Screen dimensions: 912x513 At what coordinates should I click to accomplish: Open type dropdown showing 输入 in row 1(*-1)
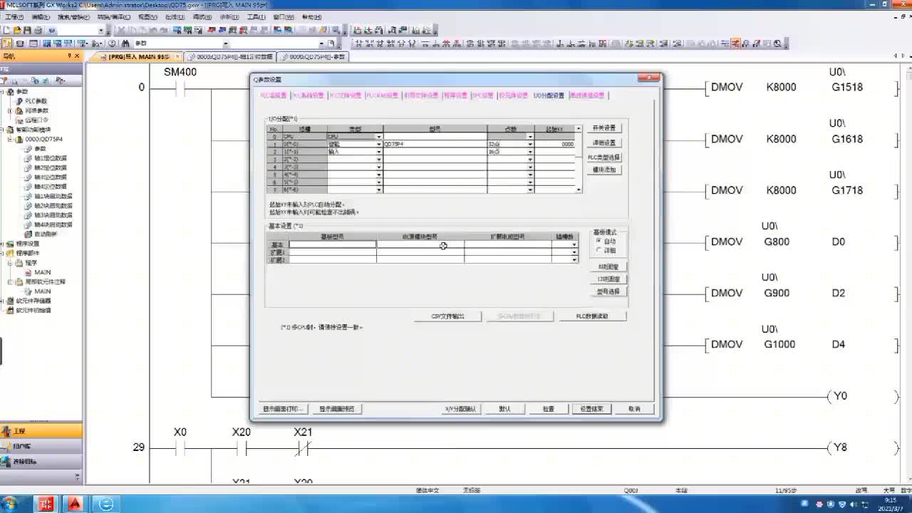(x=378, y=152)
